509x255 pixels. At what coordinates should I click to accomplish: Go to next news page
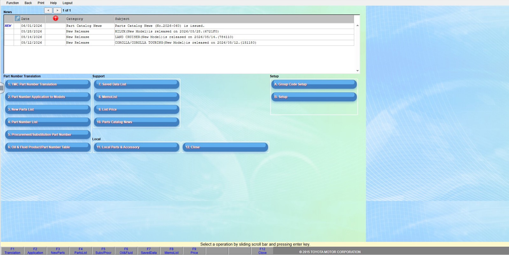tap(57, 11)
